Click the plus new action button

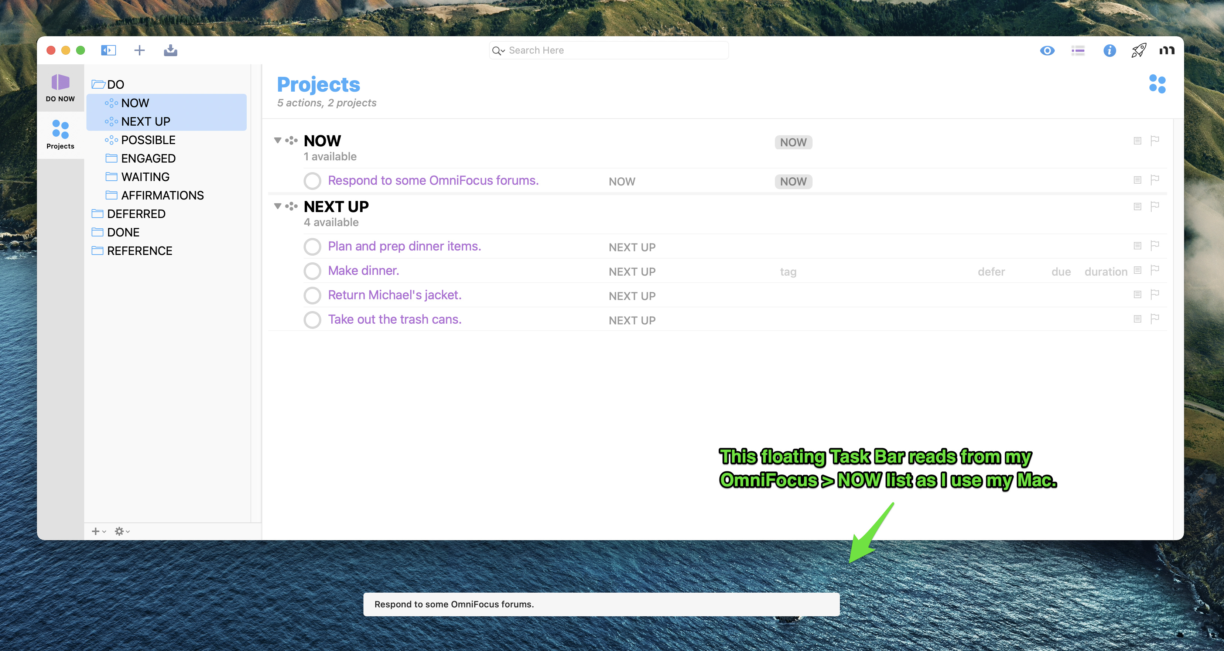click(139, 50)
